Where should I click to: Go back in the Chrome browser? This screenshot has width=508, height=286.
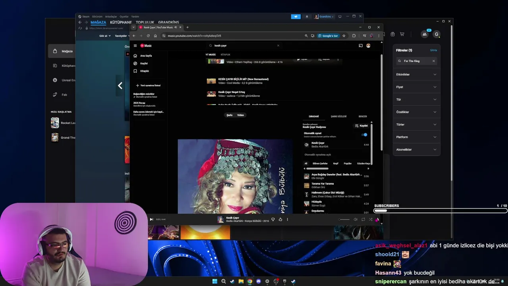pos(134,36)
